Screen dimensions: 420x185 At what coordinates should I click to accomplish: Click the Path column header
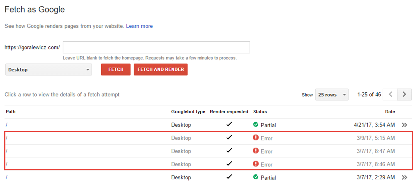point(11,112)
